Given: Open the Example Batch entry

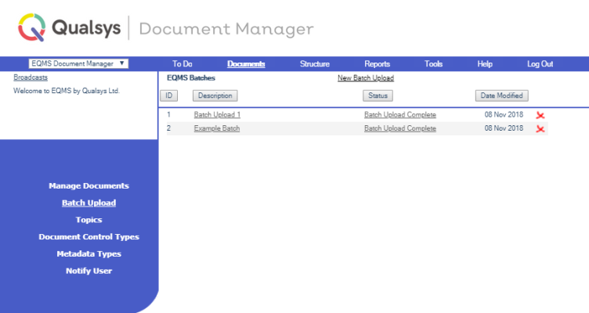Looking at the screenshot, I should (x=217, y=128).
